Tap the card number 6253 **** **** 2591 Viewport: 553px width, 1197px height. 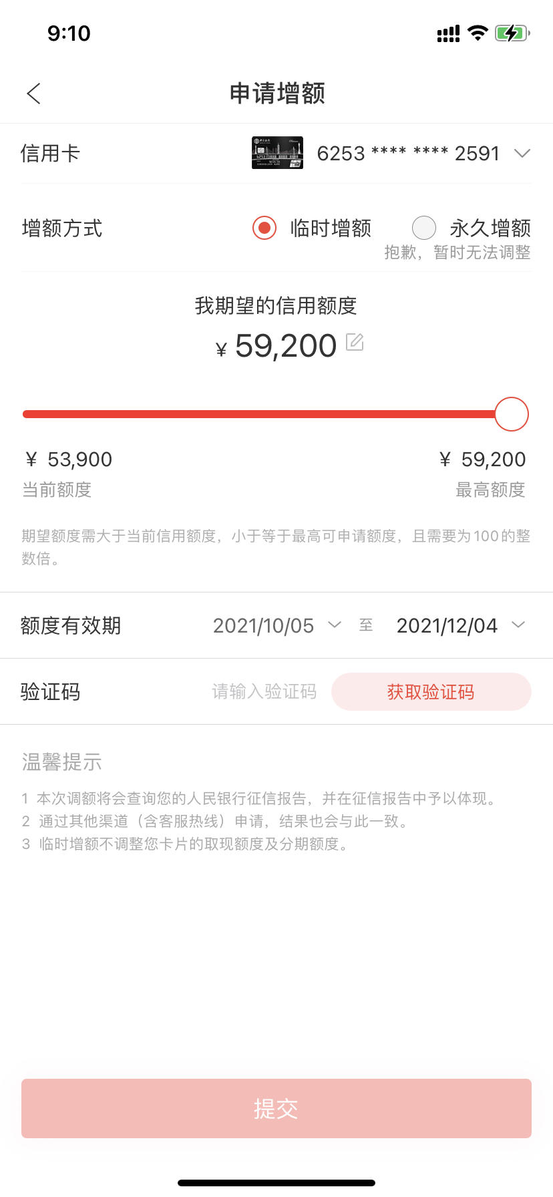pos(408,154)
